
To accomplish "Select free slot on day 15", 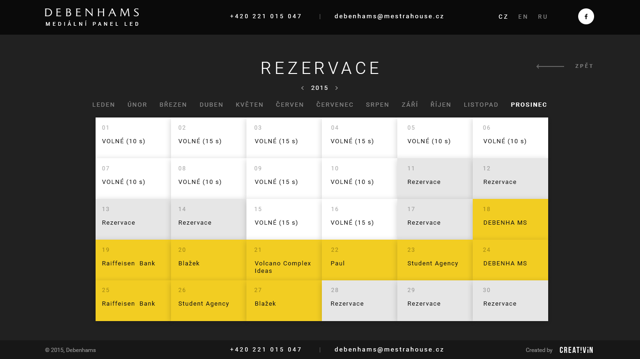I will point(284,219).
